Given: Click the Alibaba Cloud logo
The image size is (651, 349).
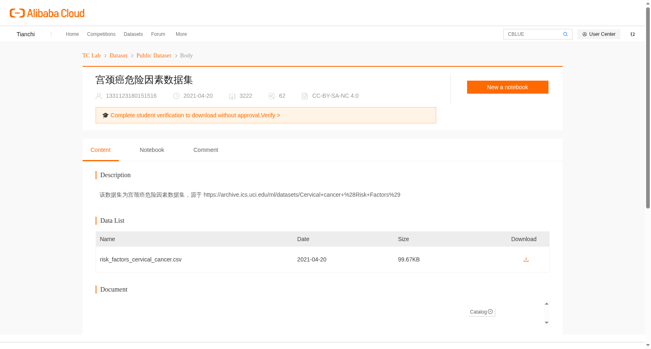Looking at the screenshot, I should tap(47, 13).
